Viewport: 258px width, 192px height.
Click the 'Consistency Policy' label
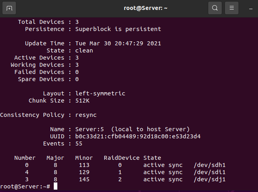[32, 115]
